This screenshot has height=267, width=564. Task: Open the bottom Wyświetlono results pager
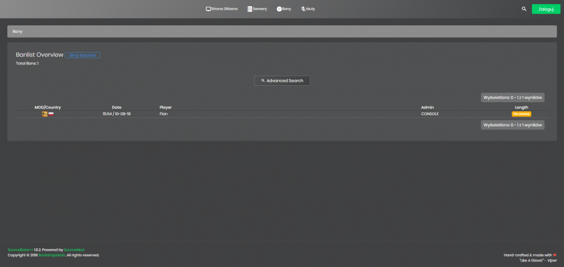513,125
